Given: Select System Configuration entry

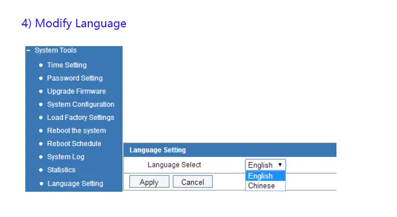Looking at the screenshot, I should (x=80, y=105).
